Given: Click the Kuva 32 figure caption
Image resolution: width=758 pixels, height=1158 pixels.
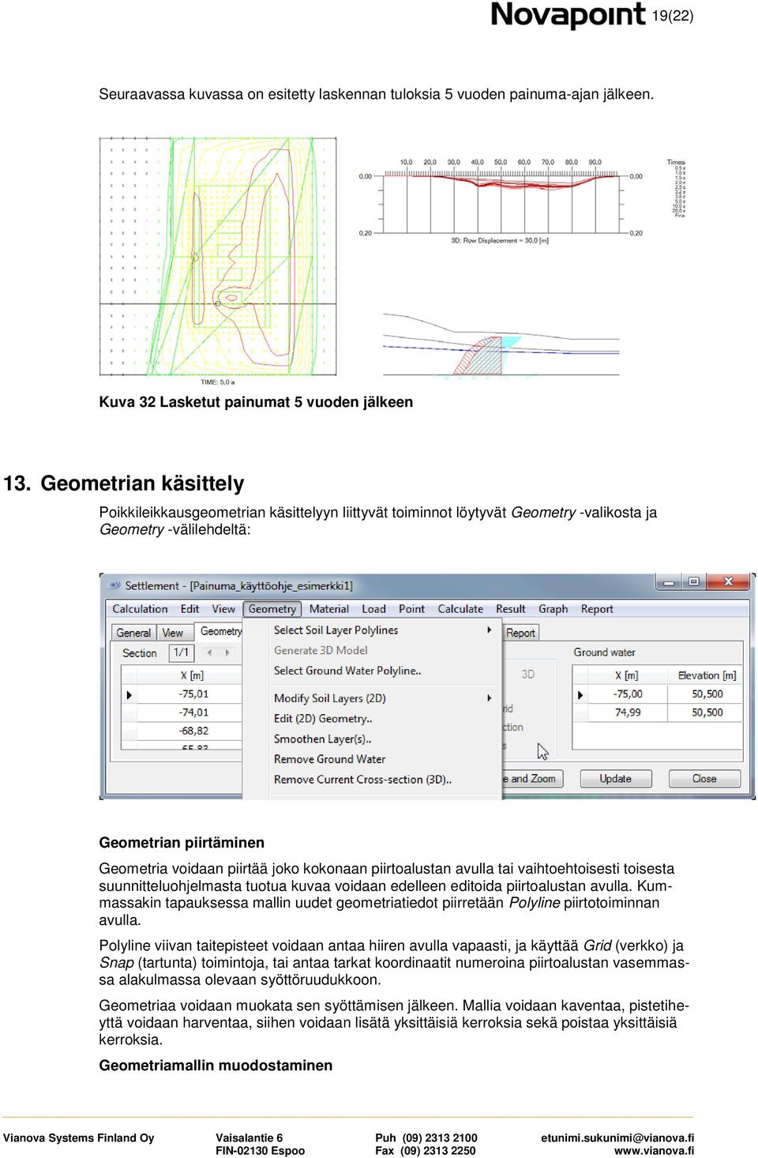Looking at the screenshot, I should coord(256,402).
